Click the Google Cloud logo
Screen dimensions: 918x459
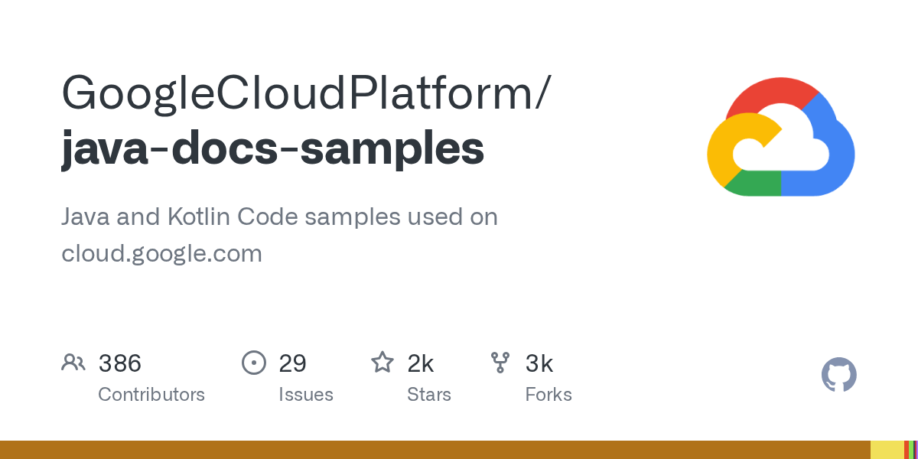[780, 136]
